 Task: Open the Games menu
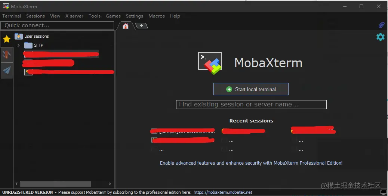click(x=113, y=16)
